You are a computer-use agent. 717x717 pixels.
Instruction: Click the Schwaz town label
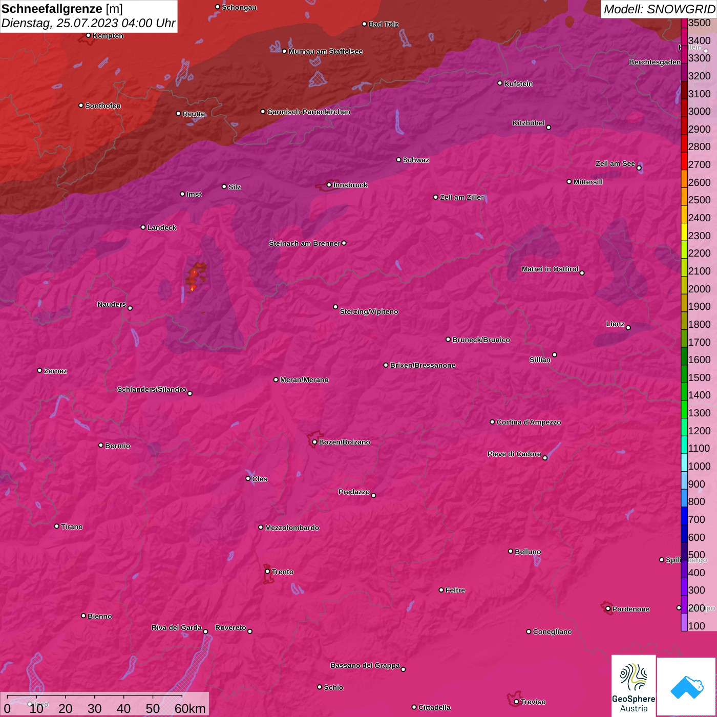(x=416, y=160)
